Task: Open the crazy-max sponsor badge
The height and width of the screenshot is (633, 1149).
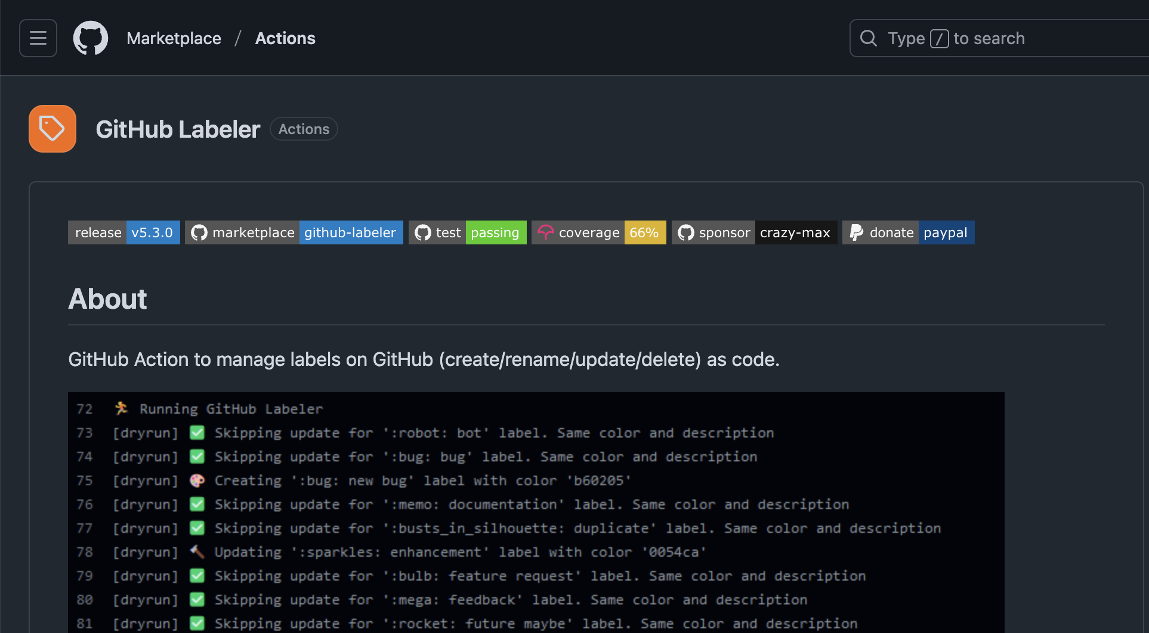Action: pos(796,232)
